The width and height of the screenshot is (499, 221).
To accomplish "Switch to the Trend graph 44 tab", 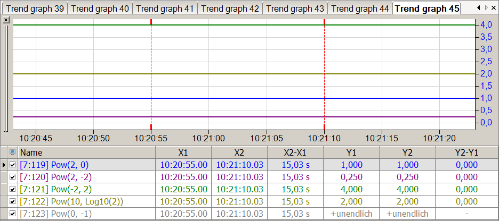I will pos(360,8).
